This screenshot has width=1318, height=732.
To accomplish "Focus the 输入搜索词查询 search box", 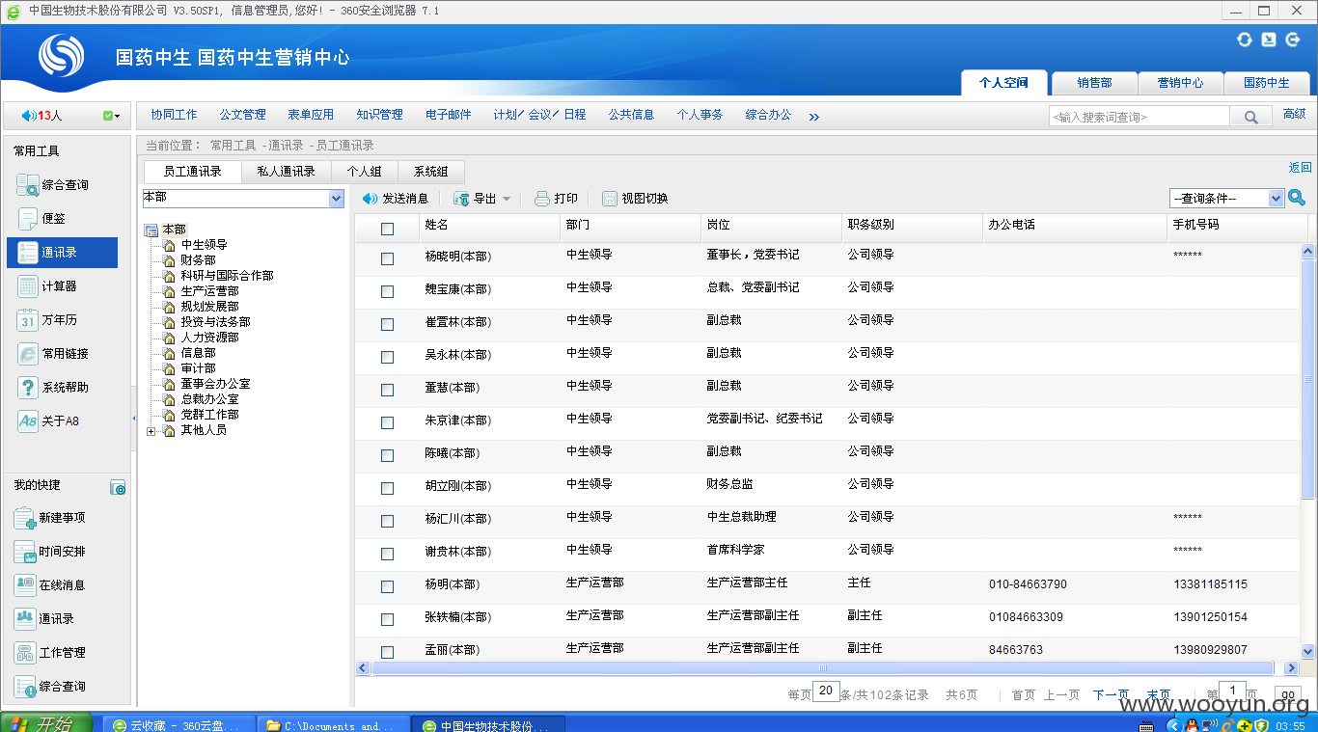I will click(1139, 117).
